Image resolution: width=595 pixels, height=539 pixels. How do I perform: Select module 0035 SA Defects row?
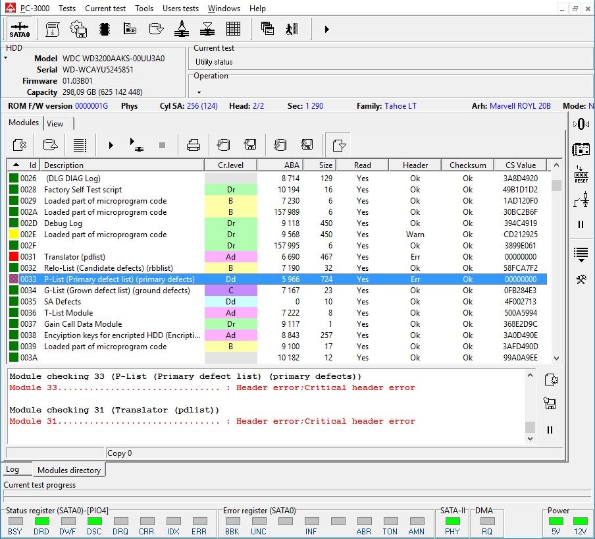(277, 302)
